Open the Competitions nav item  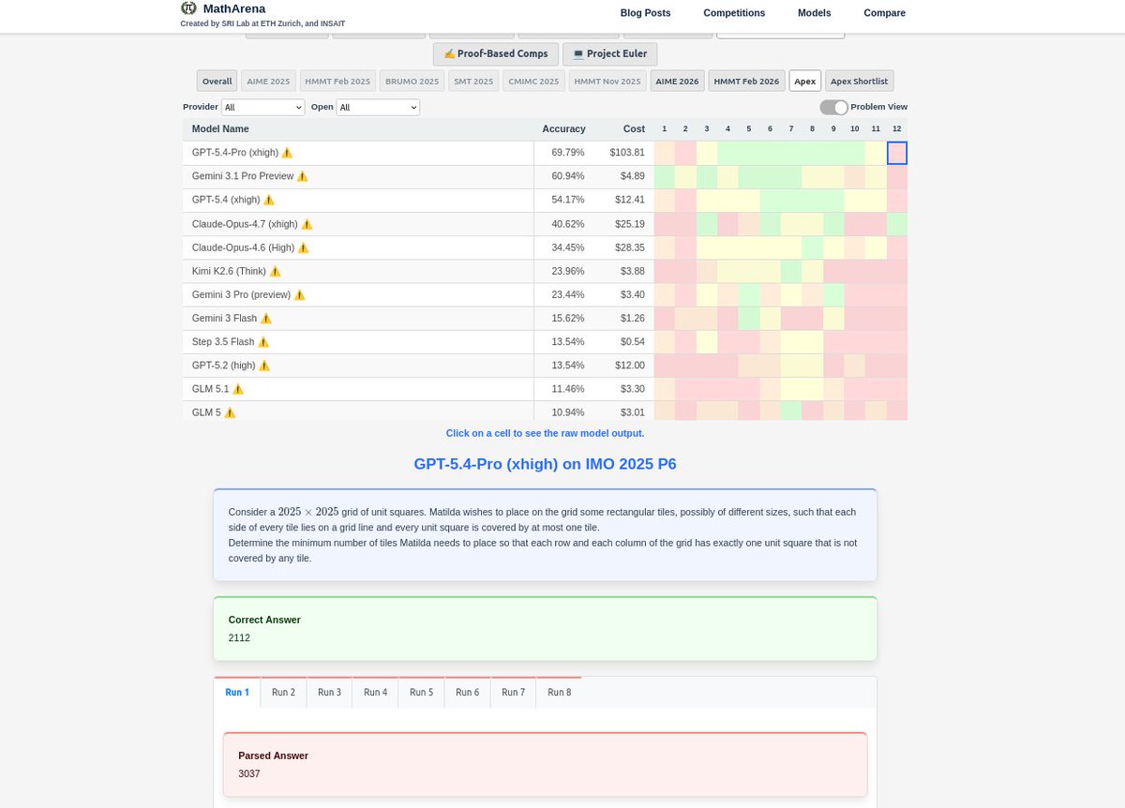pyautogui.click(x=734, y=13)
